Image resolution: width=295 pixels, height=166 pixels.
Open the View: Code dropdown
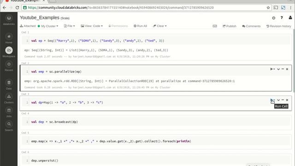coord(92,26)
